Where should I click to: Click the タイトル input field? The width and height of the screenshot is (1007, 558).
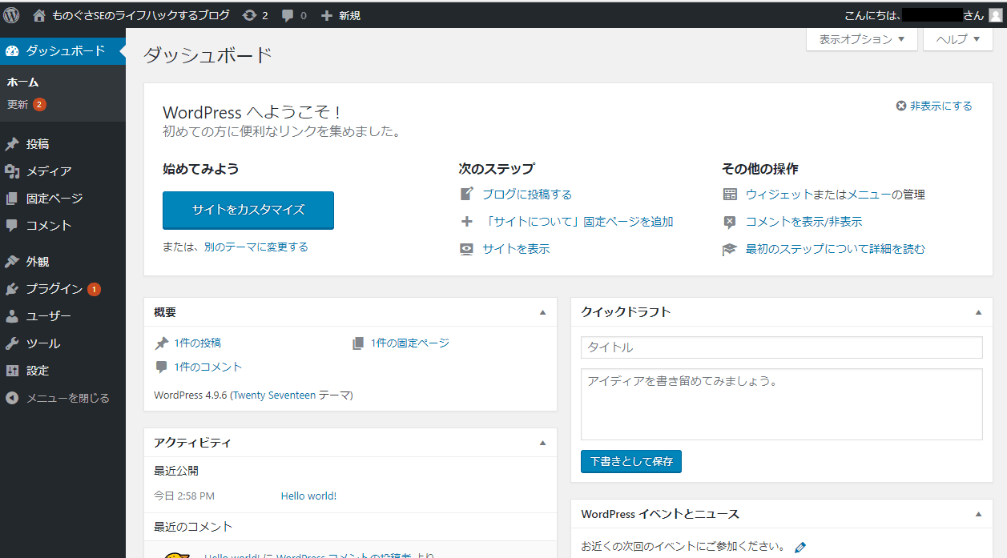(782, 347)
